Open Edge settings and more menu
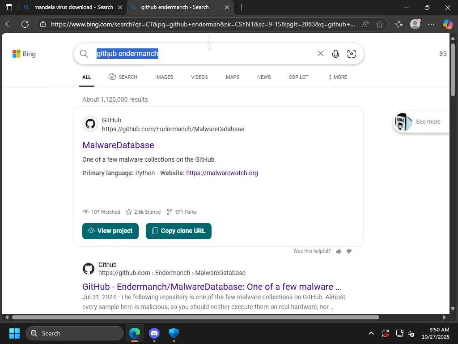This screenshot has width=458, height=344. pyautogui.click(x=431, y=24)
